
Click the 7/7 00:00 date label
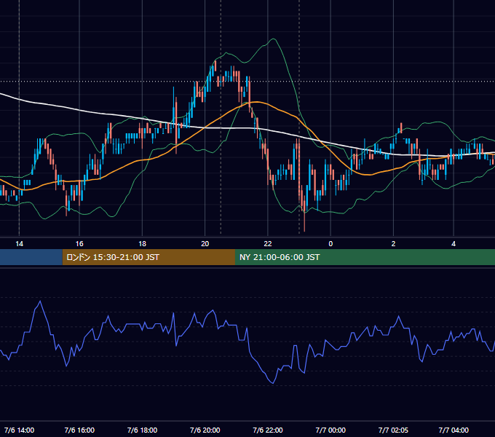(330, 430)
